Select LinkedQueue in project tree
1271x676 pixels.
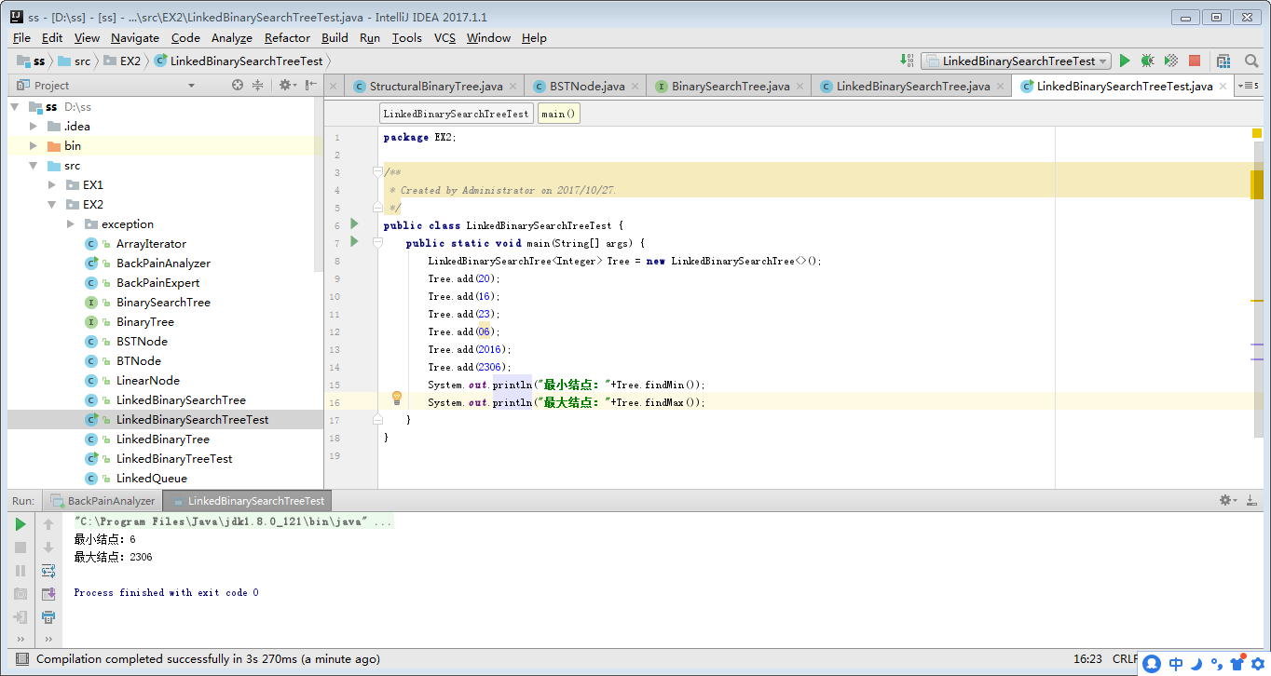click(x=151, y=479)
